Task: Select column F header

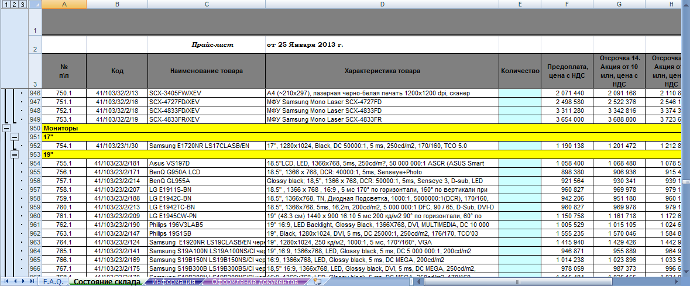Action: (567, 4)
